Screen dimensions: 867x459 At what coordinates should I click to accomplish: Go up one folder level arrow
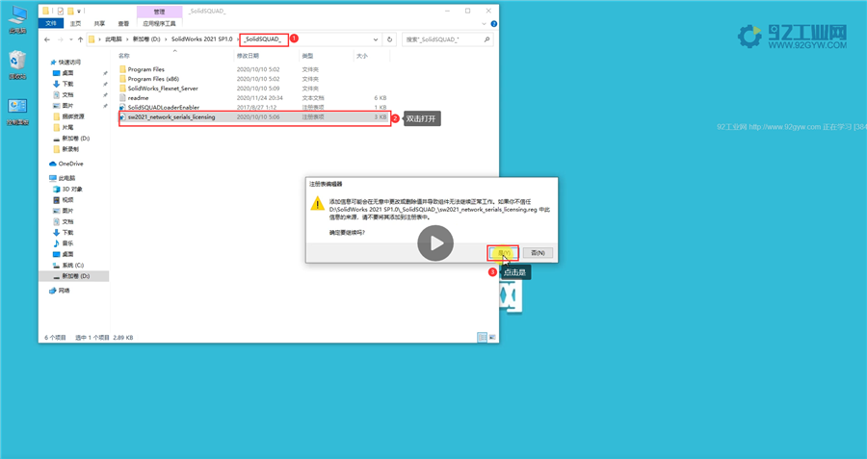pyautogui.click(x=80, y=39)
